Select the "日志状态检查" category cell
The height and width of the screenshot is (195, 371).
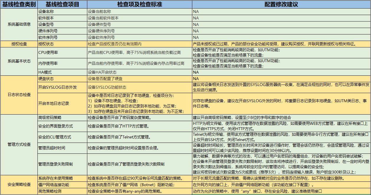pos(19,95)
